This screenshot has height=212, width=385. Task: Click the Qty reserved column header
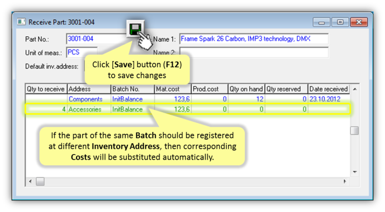point(286,89)
